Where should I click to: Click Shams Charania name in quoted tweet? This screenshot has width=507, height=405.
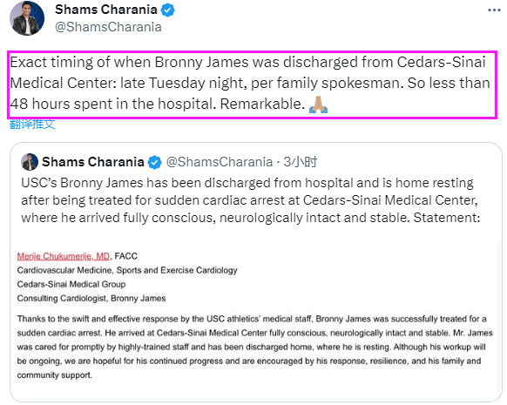(93, 162)
